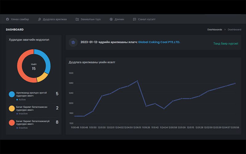The height and width of the screenshot is (154, 246).
Task: Click the Хянах самбар gauge icon
Action: (x=7, y=19)
